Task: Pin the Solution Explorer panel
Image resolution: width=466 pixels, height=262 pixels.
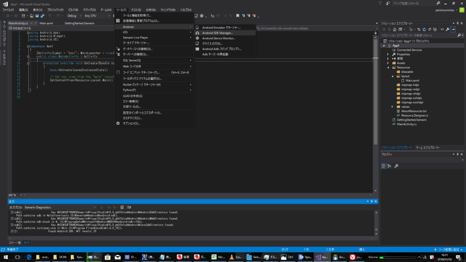Action: tap(458, 23)
